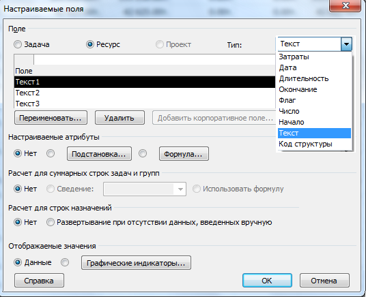
Task: Choose Код структуры in the type list
Action: (314, 144)
